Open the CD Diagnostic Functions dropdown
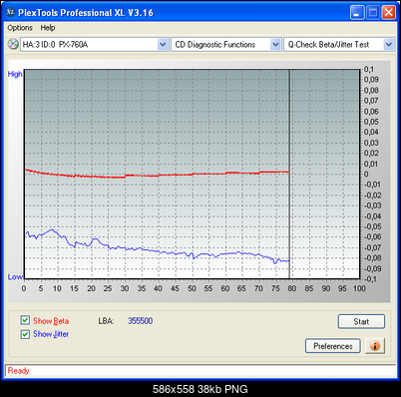The image size is (401, 397). click(226, 44)
